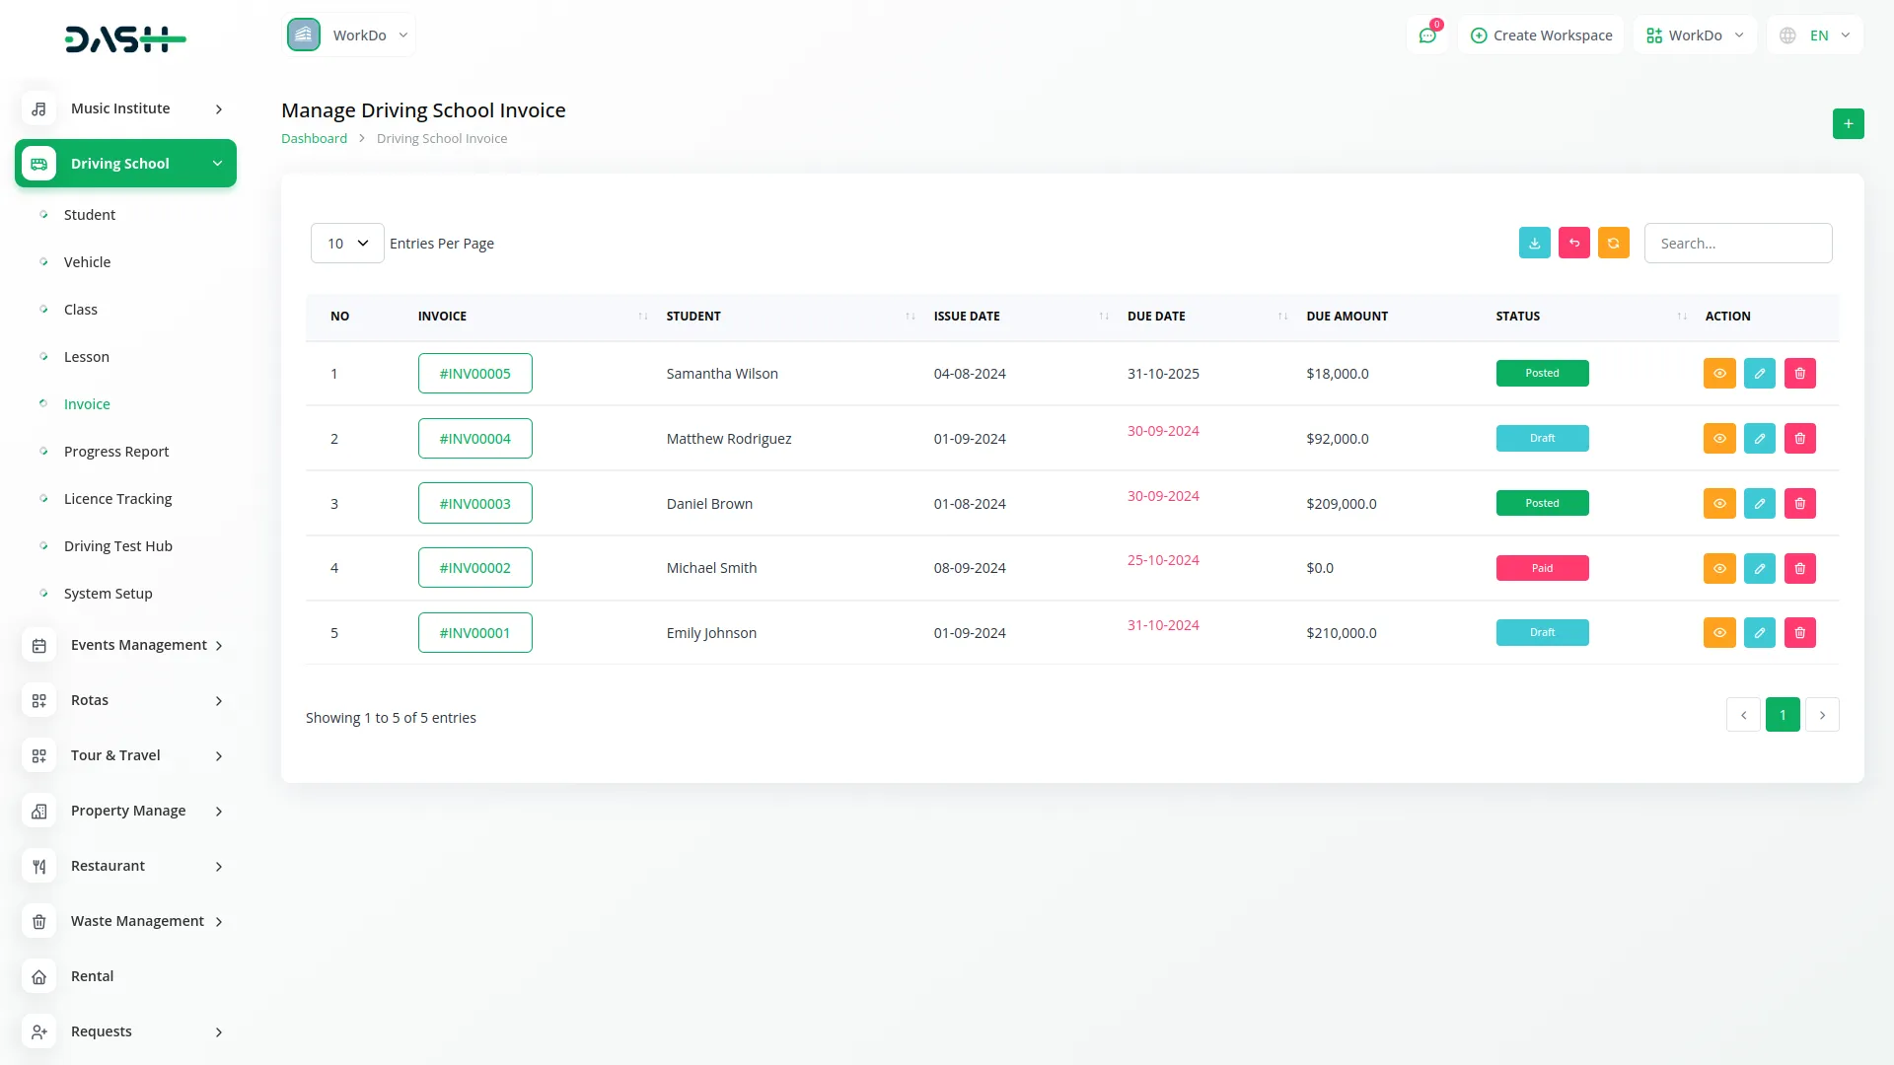Delete Emily Johnson's invoice with trash icon

(x=1799, y=633)
